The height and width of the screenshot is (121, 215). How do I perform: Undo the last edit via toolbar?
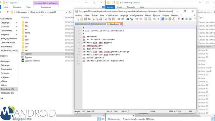tap(119, 19)
